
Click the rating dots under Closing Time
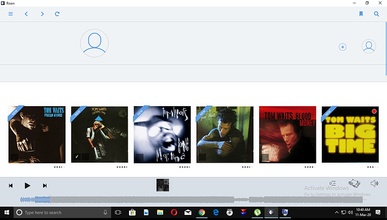(122, 167)
